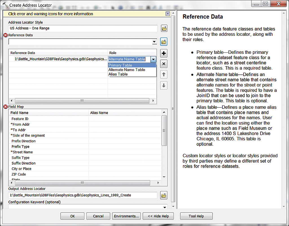Screen dimensions: 289x226
Task: Click reference table scroll right arrow
Action: (x=153, y=101)
